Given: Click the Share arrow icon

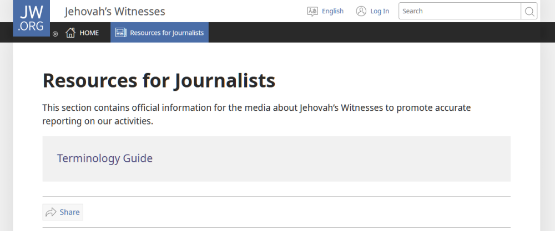Looking at the screenshot, I should click(x=51, y=212).
